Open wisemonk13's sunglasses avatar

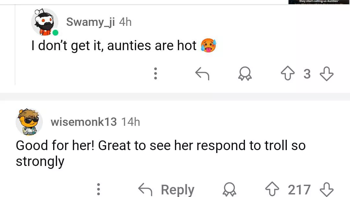pos(29,122)
